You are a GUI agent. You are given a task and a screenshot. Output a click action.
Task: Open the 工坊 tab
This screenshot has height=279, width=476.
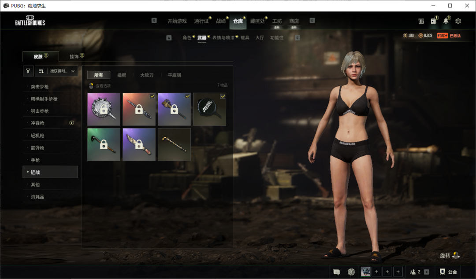click(x=277, y=21)
